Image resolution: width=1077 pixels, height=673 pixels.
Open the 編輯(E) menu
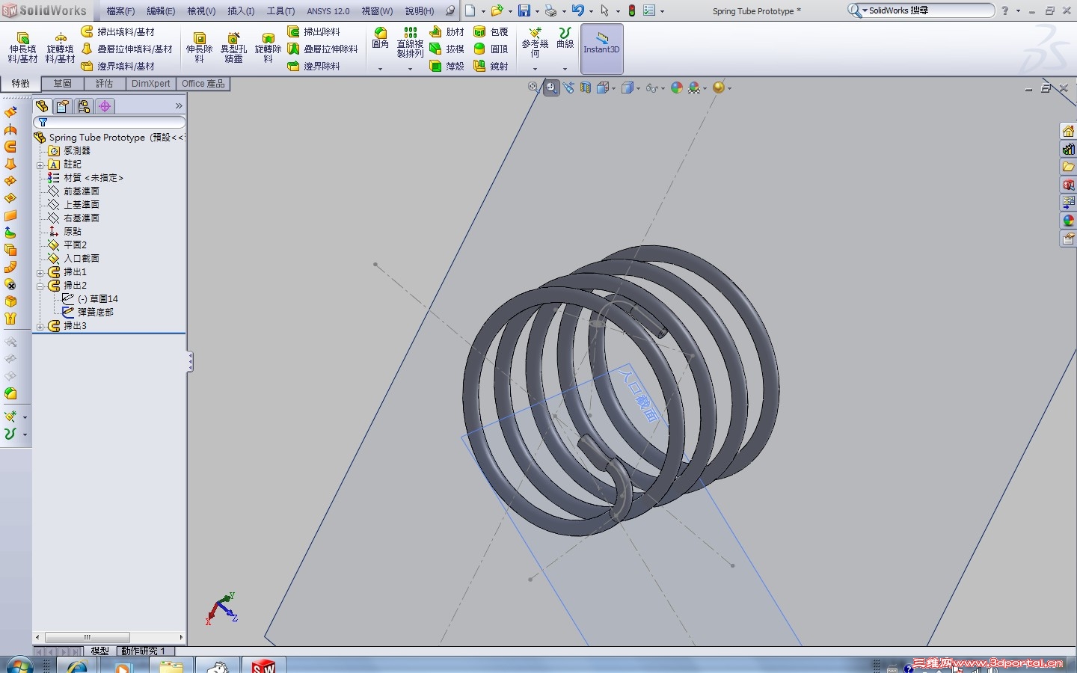pyautogui.click(x=161, y=11)
